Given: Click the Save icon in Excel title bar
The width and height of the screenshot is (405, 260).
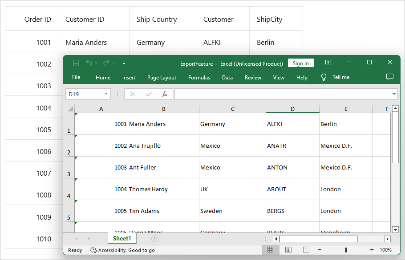Looking at the screenshot, I should click(x=76, y=63).
